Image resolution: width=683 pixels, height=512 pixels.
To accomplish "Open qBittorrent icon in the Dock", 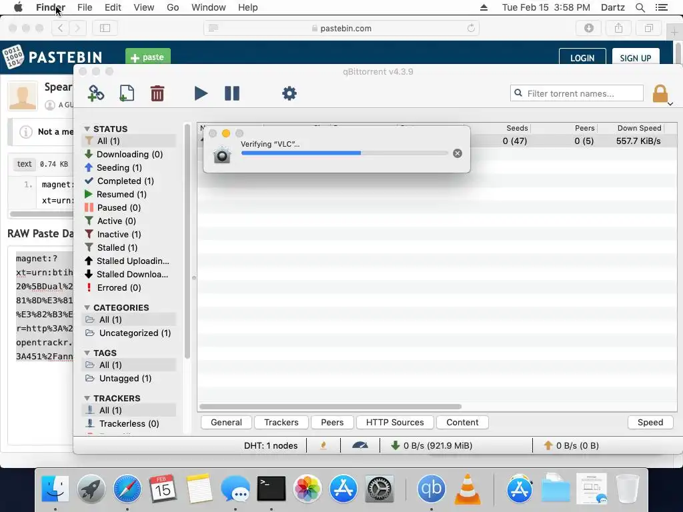I will click(x=432, y=489).
